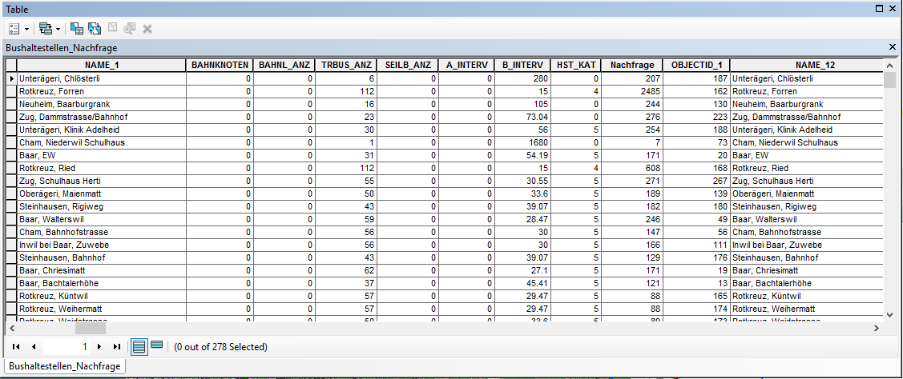Screen dimensions: 903x379
Task: Click the Switch Selection icon
Action: click(95, 28)
